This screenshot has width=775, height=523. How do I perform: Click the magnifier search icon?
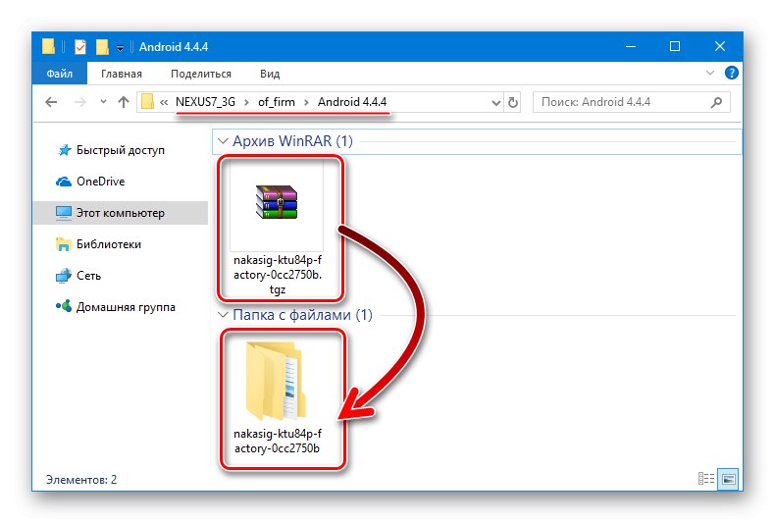(x=716, y=102)
